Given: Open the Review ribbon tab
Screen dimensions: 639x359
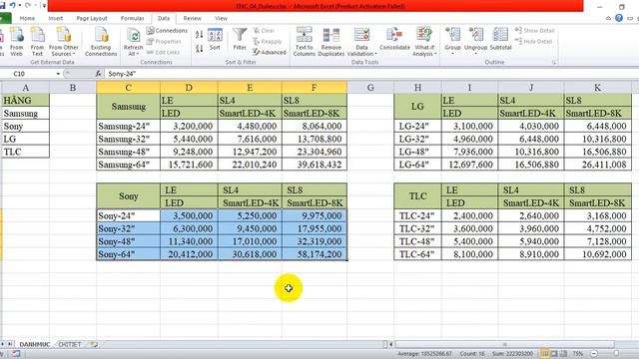Looking at the screenshot, I should pyautogui.click(x=192, y=18).
